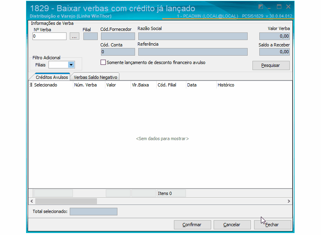This screenshot has height=235, width=321.
Task: Minimize the 1829 window
Action: 269,7
